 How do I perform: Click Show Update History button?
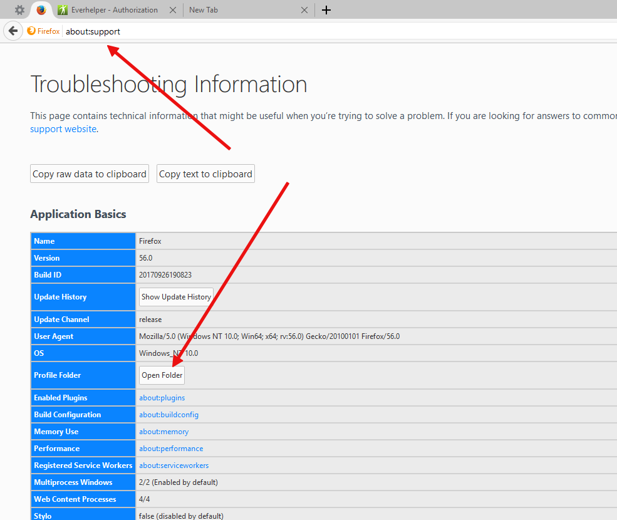(x=176, y=297)
